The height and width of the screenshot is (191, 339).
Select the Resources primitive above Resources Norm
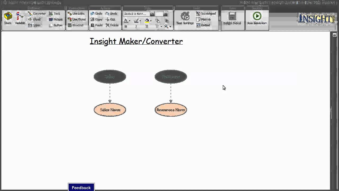pyautogui.click(x=171, y=77)
